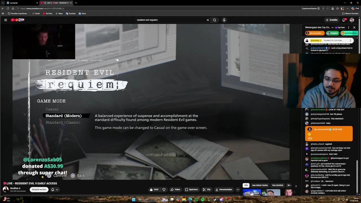Screen dimensions: 361x203
Task: Switch to the Resident Evil live tab
Action: 56,3
